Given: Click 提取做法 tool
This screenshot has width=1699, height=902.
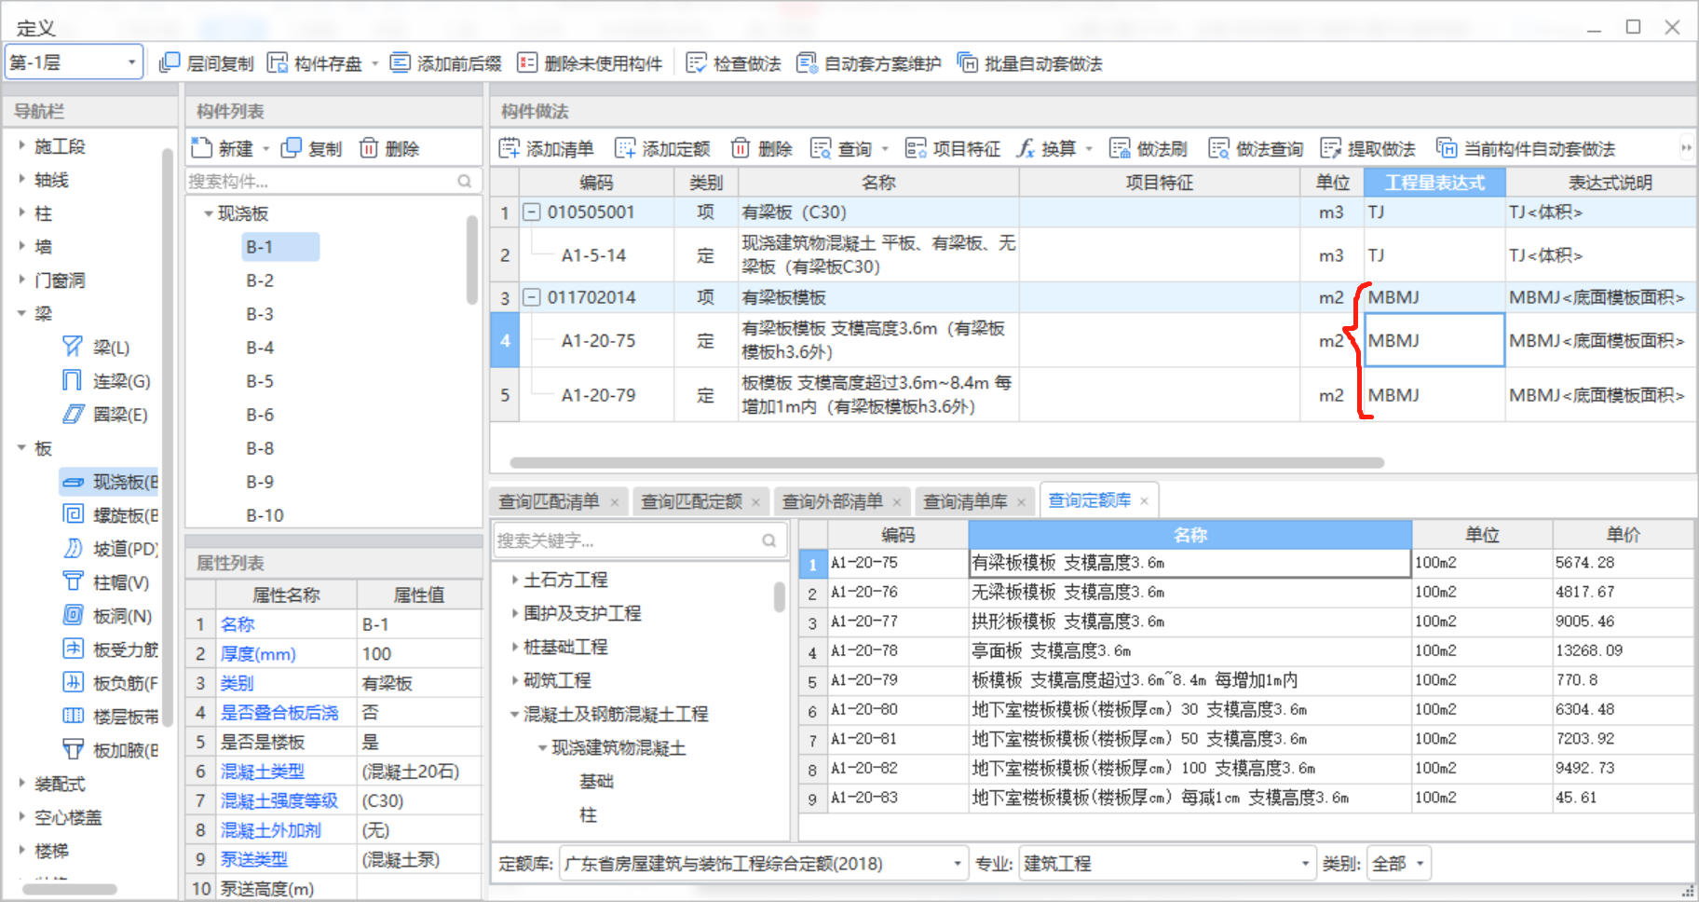Looking at the screenshot, I should pyautogui.click(x=1367, y=148).
